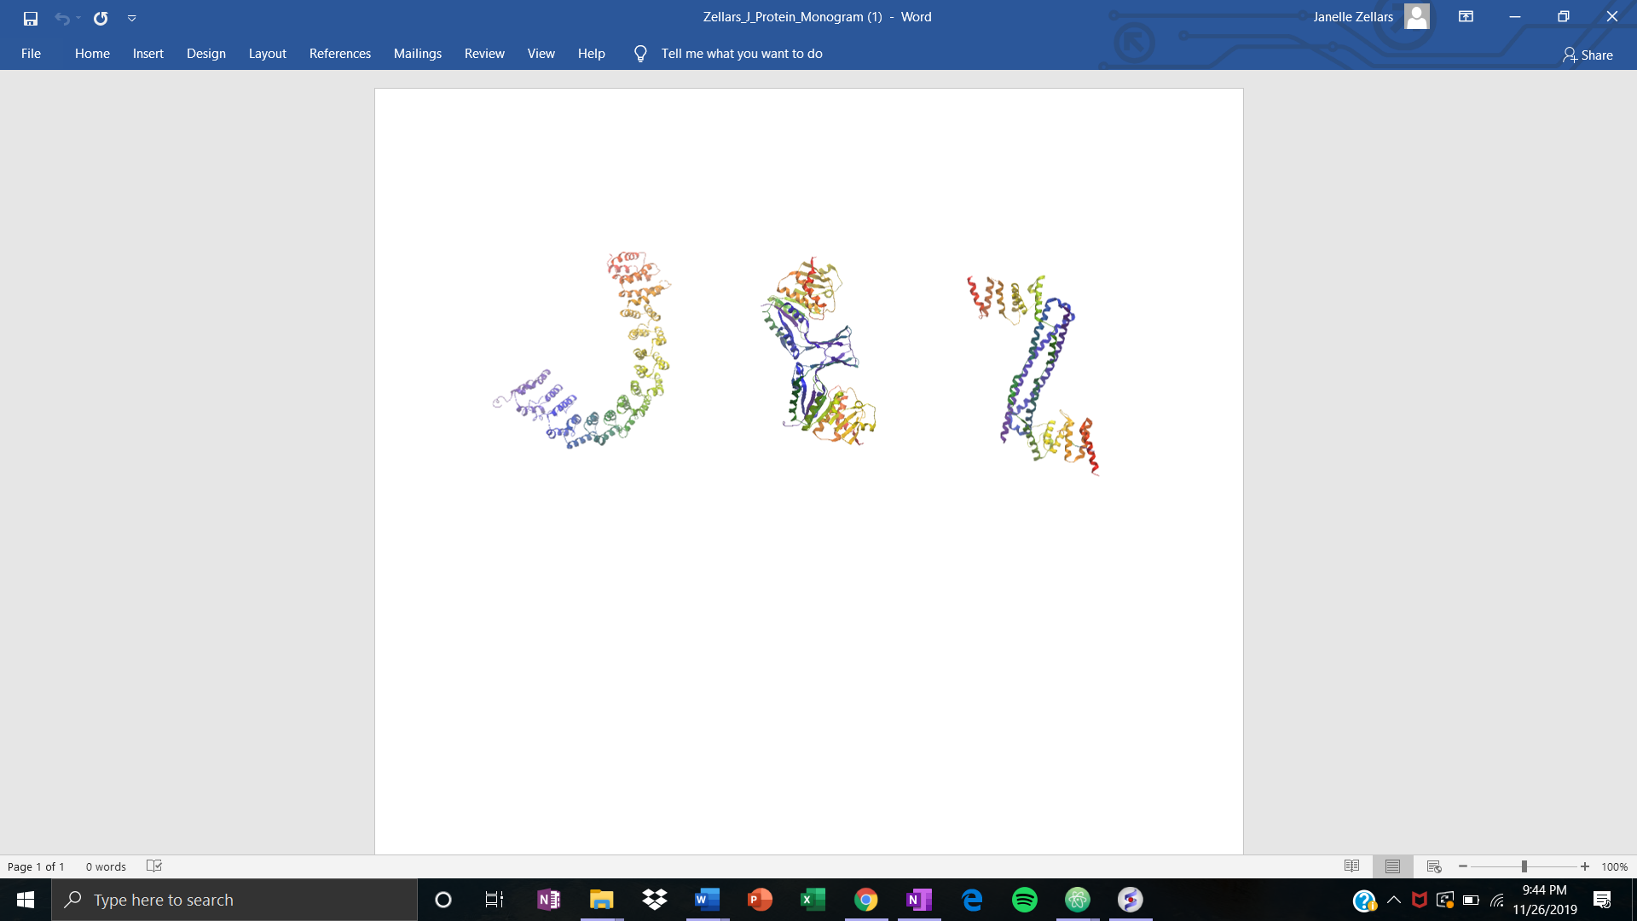Open PowerPoint from the taskbar
Image resolution: width=1637 pixels, height=921 pixels.
pos(761,900)
